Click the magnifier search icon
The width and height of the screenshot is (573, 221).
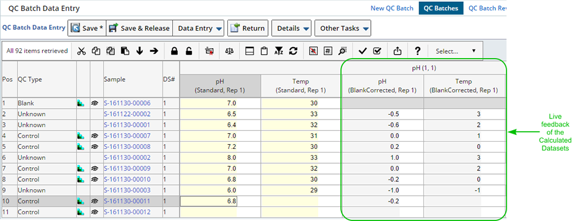tap(343, 51)
